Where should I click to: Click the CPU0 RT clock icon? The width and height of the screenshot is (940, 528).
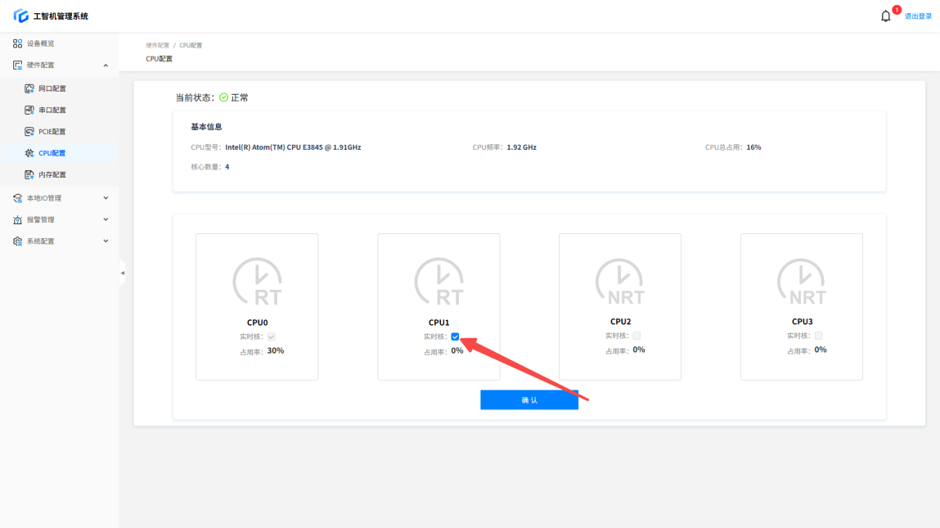coord(257,282)
